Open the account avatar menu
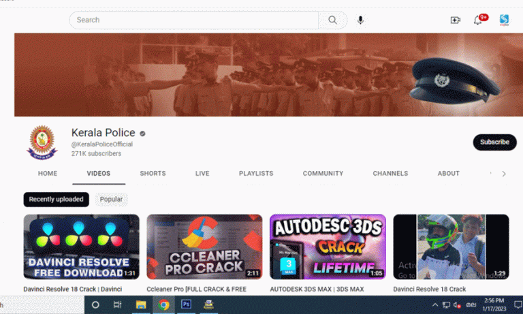Screen dimensions: 523x314 coord(504,20)
